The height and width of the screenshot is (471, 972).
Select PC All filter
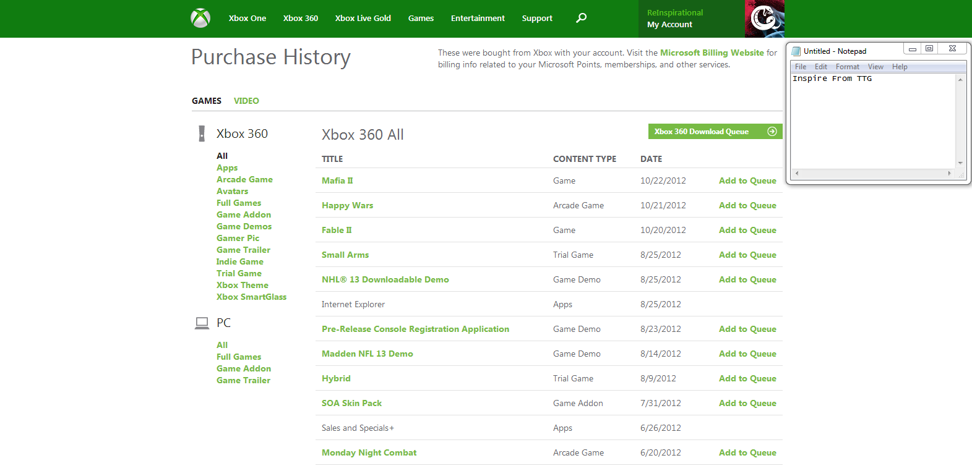point(222,345)
